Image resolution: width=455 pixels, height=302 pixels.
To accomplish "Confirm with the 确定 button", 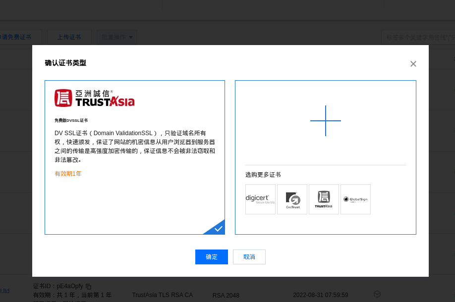I will tap(212, 257).
